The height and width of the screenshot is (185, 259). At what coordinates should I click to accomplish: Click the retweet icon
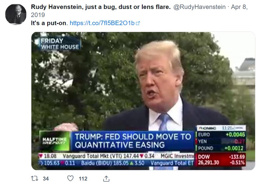point(35,178)
